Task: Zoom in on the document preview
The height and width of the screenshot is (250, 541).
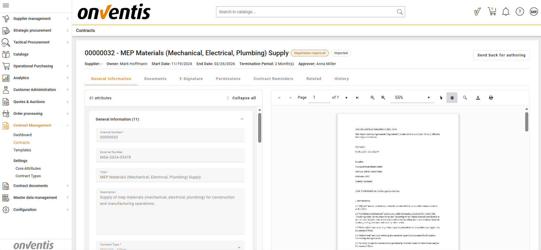Action: 383,98
